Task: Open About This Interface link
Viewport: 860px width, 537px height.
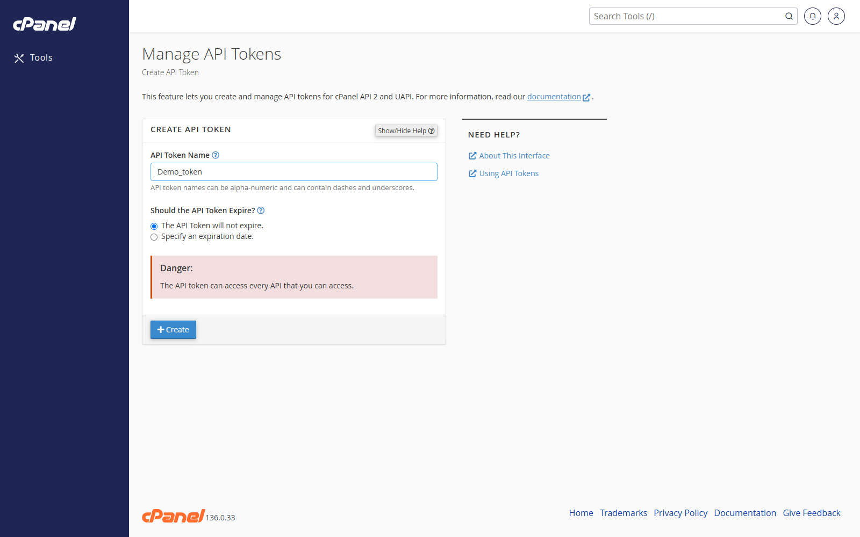Action: click(x=514, y=156)
